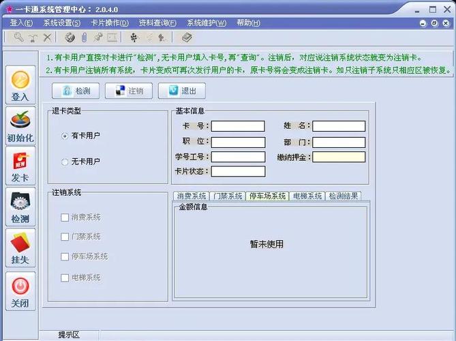Open the 登入(E) menu
The width and height of the screenshot is (456, 341).
(x=21, y=23)
